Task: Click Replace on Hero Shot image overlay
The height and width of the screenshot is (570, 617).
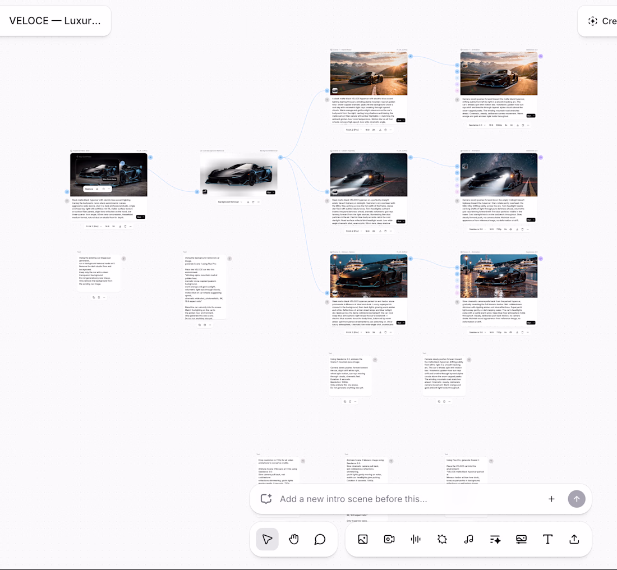Action: click(89, 189)
